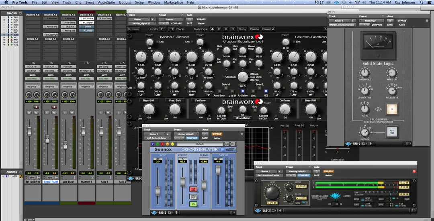Select settings slot B in bx_digital
Viewport: 434px width, 221px height.
pyautogui.click(x=219, y=29)
